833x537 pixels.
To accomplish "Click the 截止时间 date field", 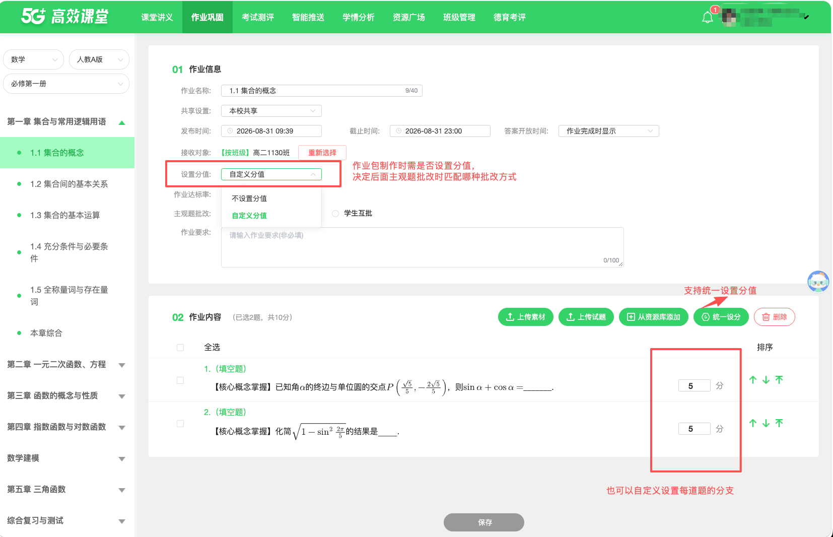I will pos(440,131).
